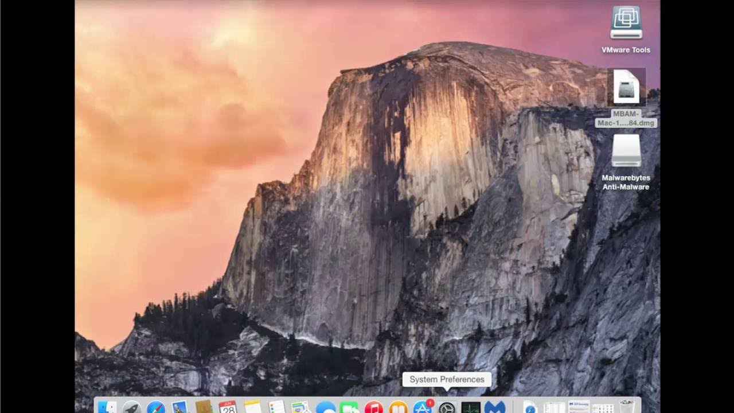Open Safari compass icon in Dock

click(156, 407)
